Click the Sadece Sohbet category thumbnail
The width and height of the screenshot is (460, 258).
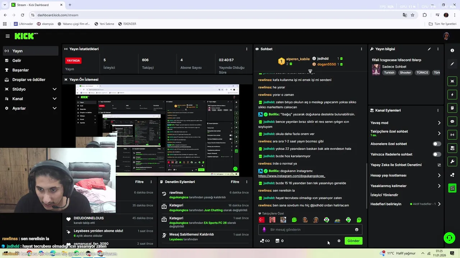(376, 70)
